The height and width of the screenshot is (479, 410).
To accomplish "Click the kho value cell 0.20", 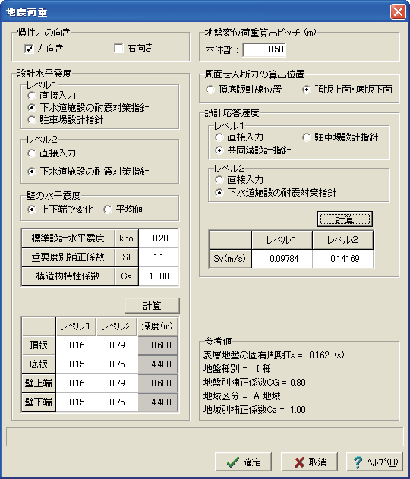I will coord(158,238).
